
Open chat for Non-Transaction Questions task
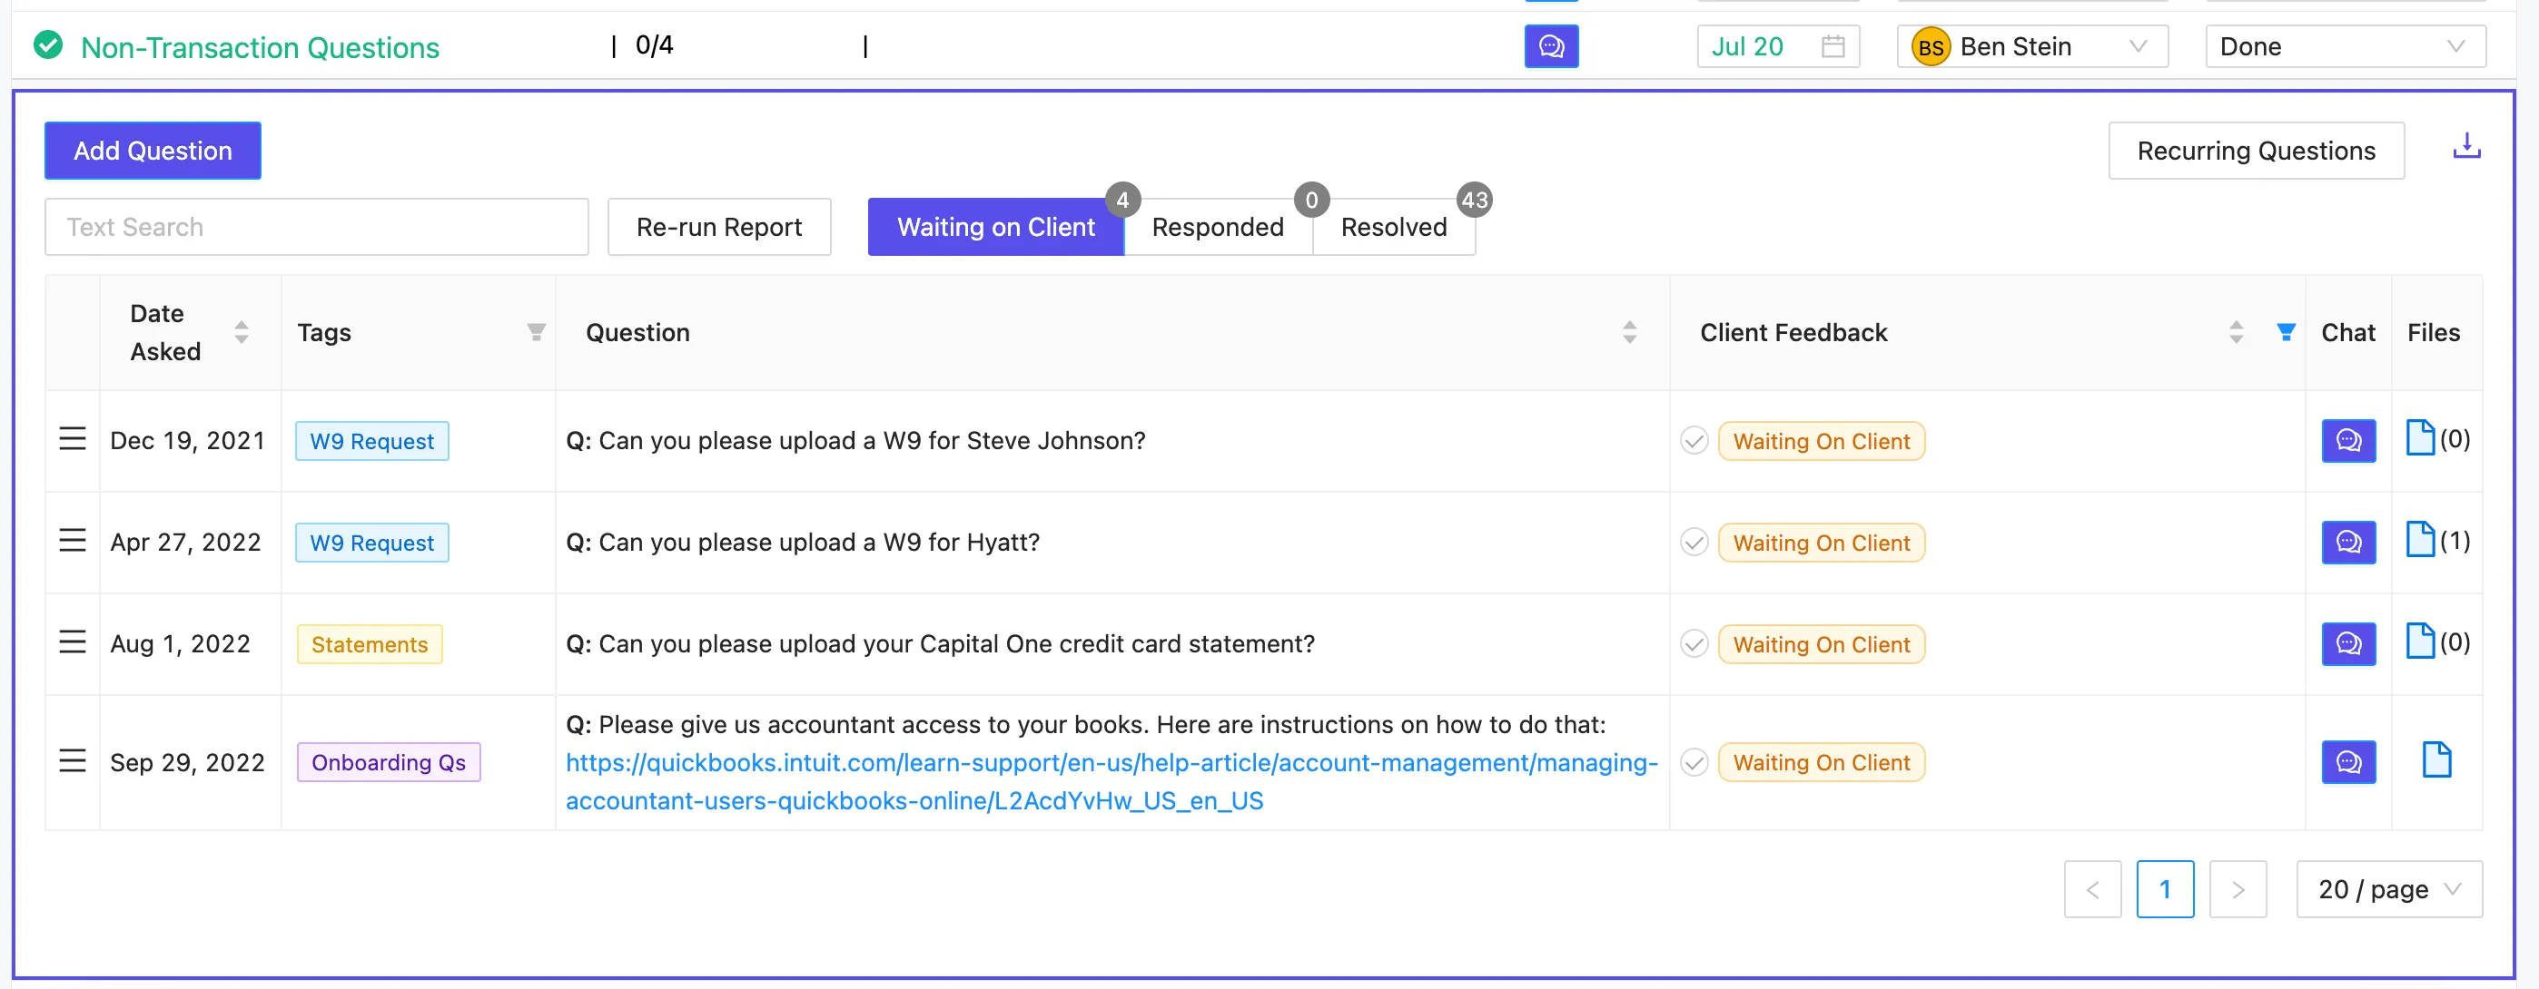pyautogui.click(x=1550, y=46)
